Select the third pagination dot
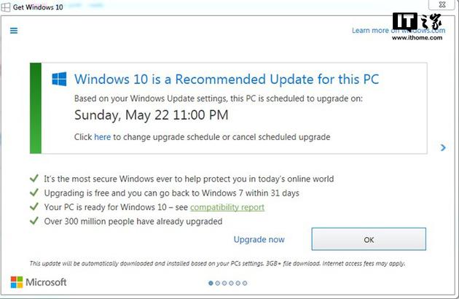Screen dimensions: 459x299 point(224,283)
